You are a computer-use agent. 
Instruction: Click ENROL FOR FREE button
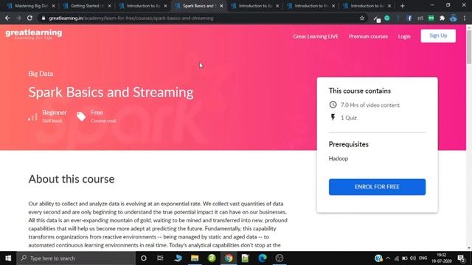tap(377, 187)
